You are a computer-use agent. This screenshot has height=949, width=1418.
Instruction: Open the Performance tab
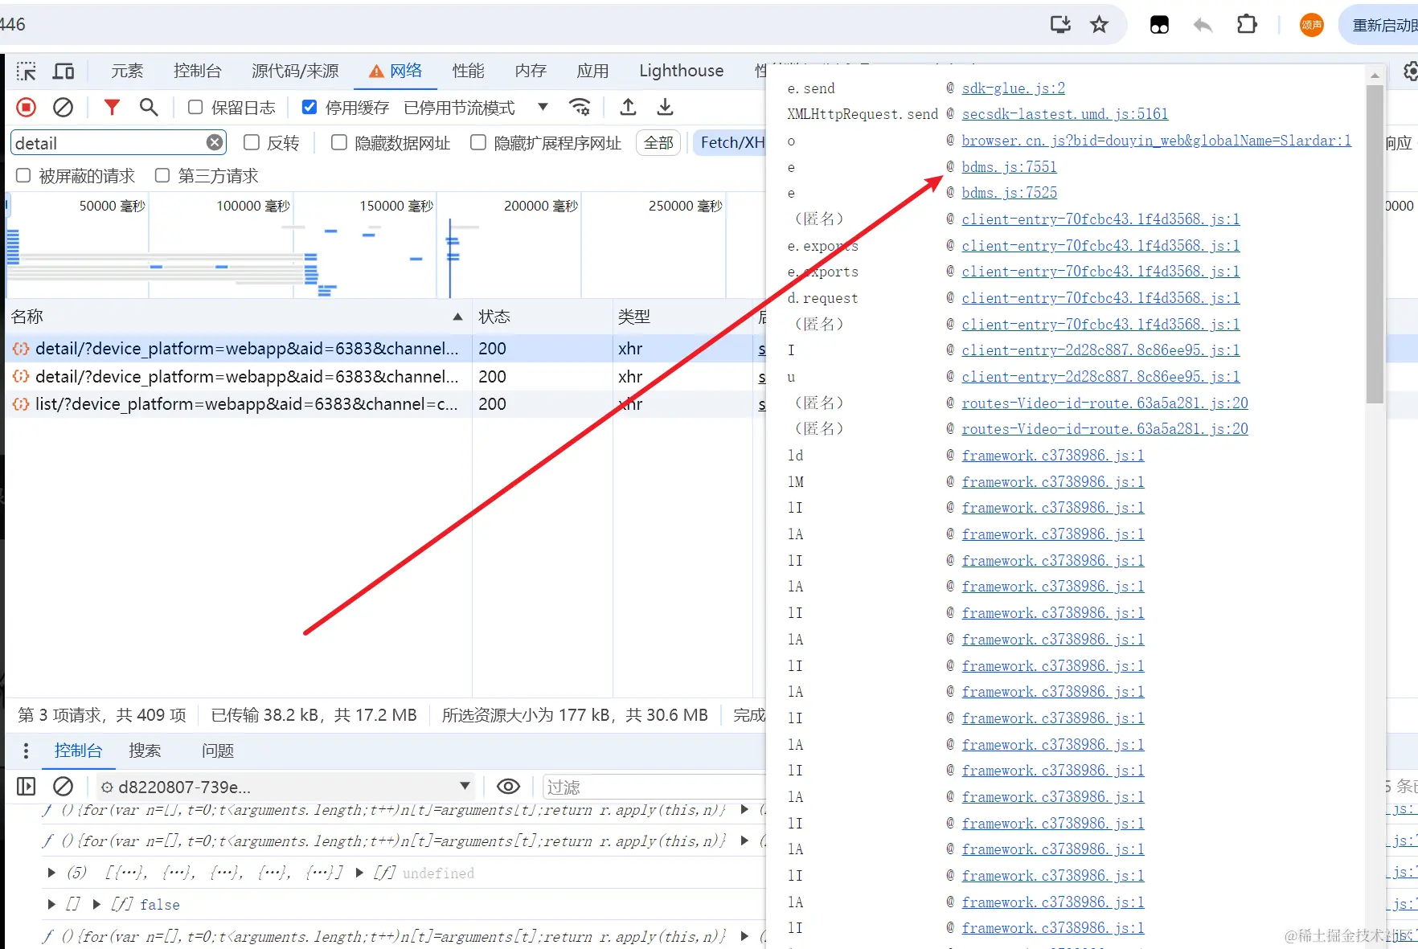point(469,72)
